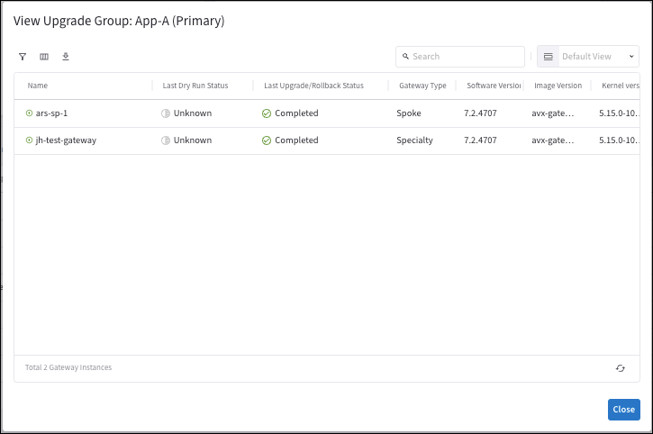Sort by Last Dry Run Status header

(195, 86)
